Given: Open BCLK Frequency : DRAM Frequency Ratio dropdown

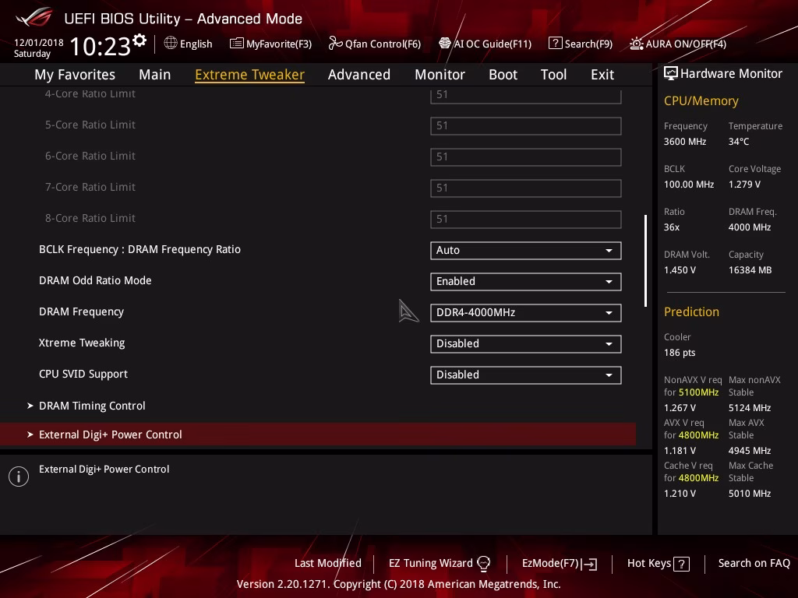Looking at the screenshot, I should click(x=526, y=250).
